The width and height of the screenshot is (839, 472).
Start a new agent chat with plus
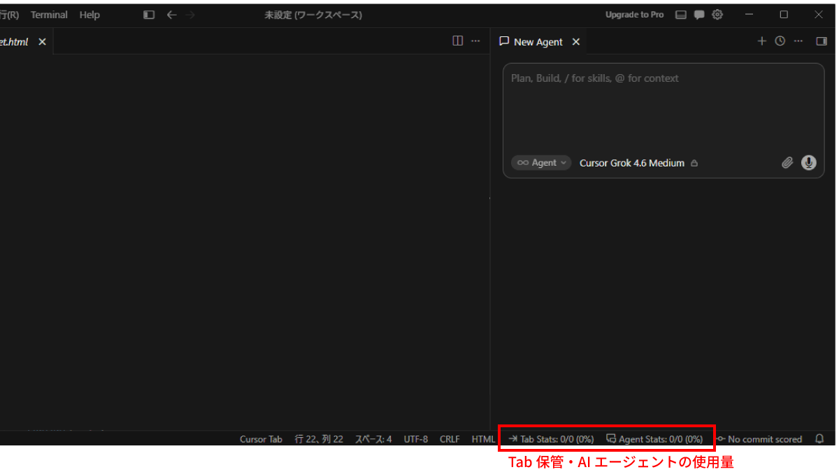(x=762, y=41)
